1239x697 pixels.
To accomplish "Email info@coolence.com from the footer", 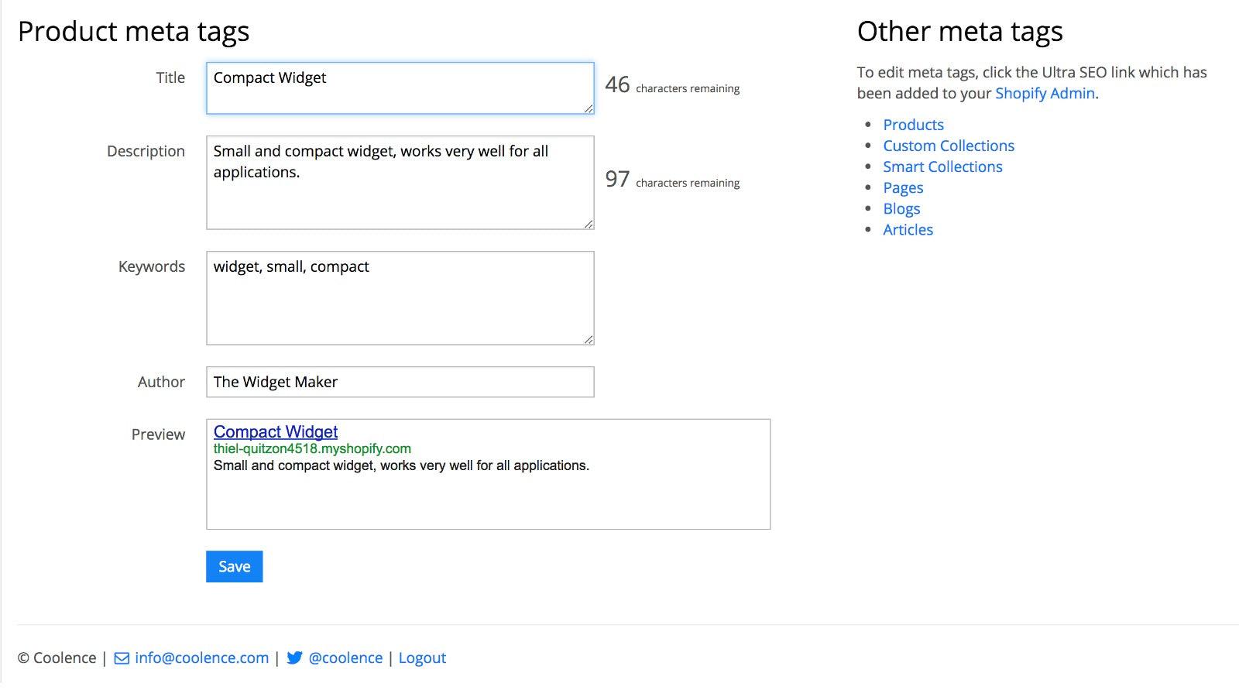I will point(201,658).
